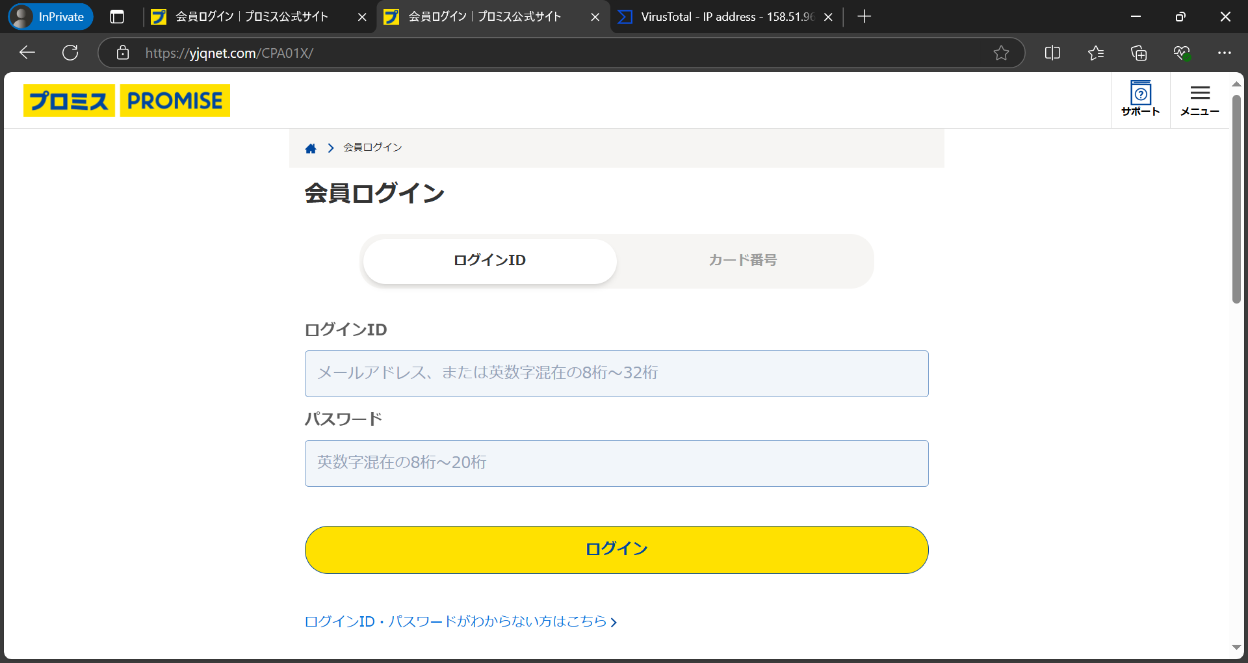
Task: Minimize the browser window
Action: coord(1136,17)
